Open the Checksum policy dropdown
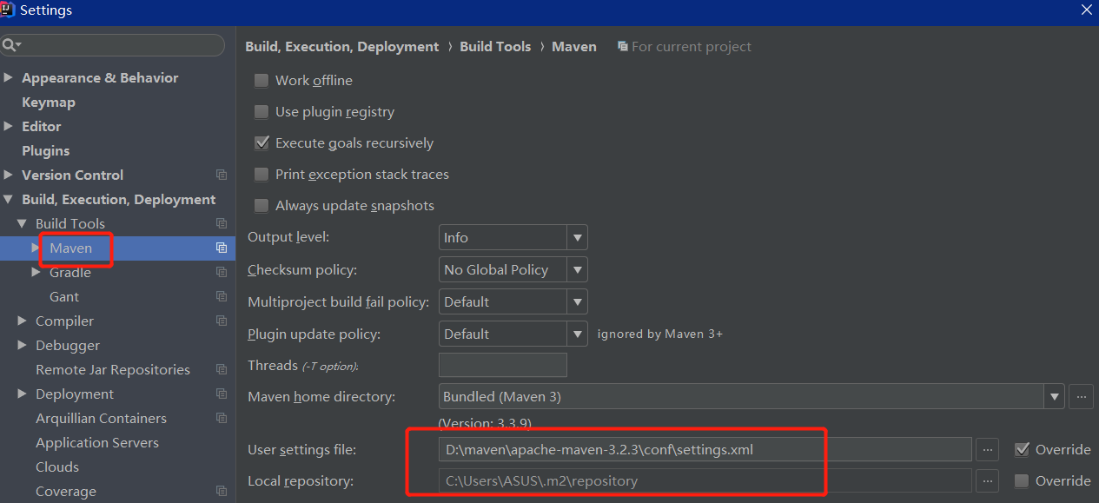 click(x=577, y=269)
